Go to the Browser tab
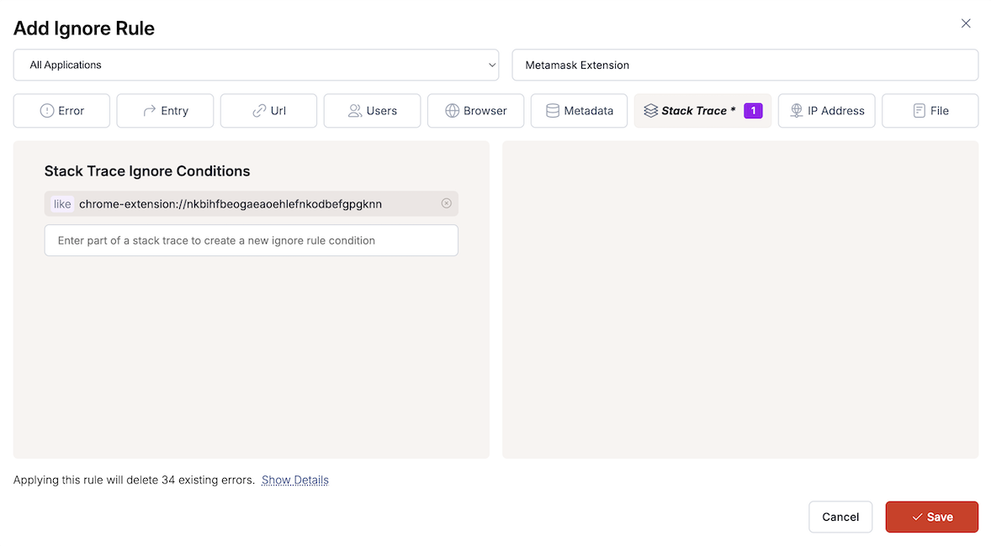Screen dimensions: 991x546 tap(476, 111)
